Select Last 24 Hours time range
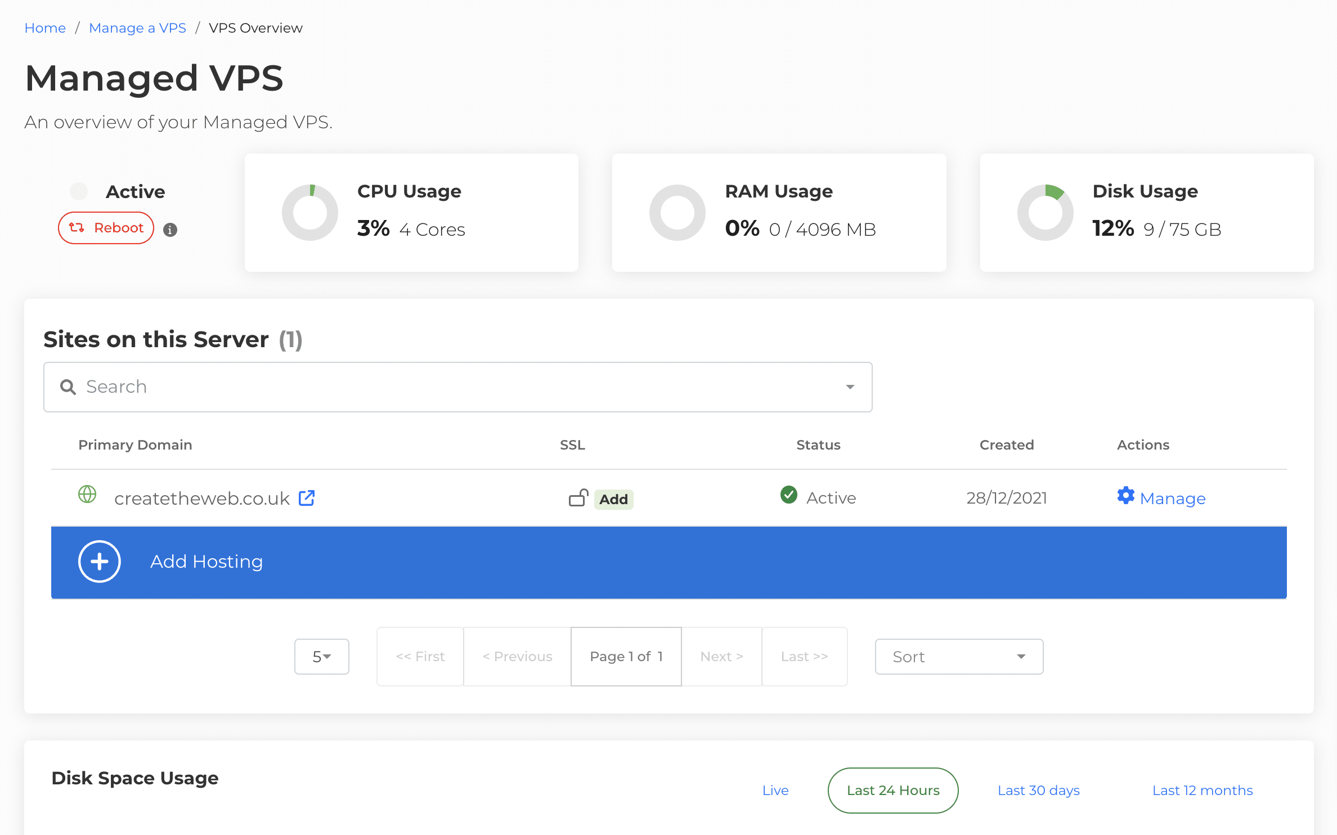This screenshot has height=835, width=1337. (x=893, y=791)
